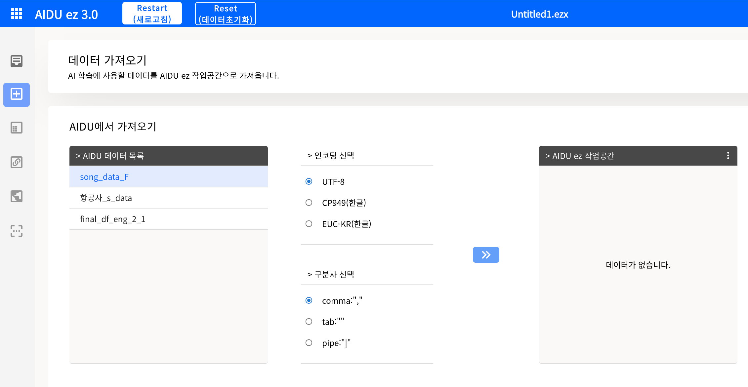
Task: Open the first sidebar notes icon
Action: [17, 61]
